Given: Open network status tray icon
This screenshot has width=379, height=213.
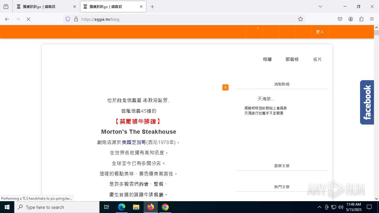Looking at the screenshot, I should (334, 207).
